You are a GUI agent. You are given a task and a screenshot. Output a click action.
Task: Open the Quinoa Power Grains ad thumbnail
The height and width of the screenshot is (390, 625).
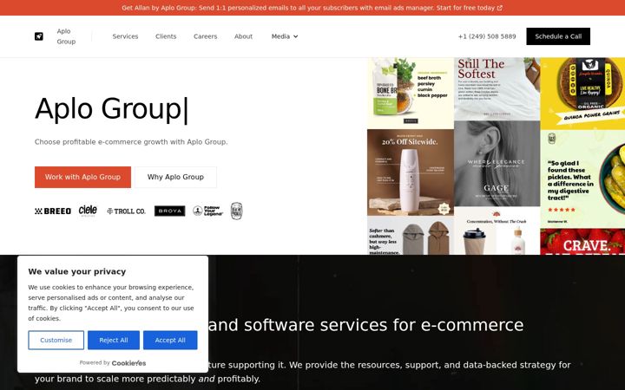click(x=582, y=94)
